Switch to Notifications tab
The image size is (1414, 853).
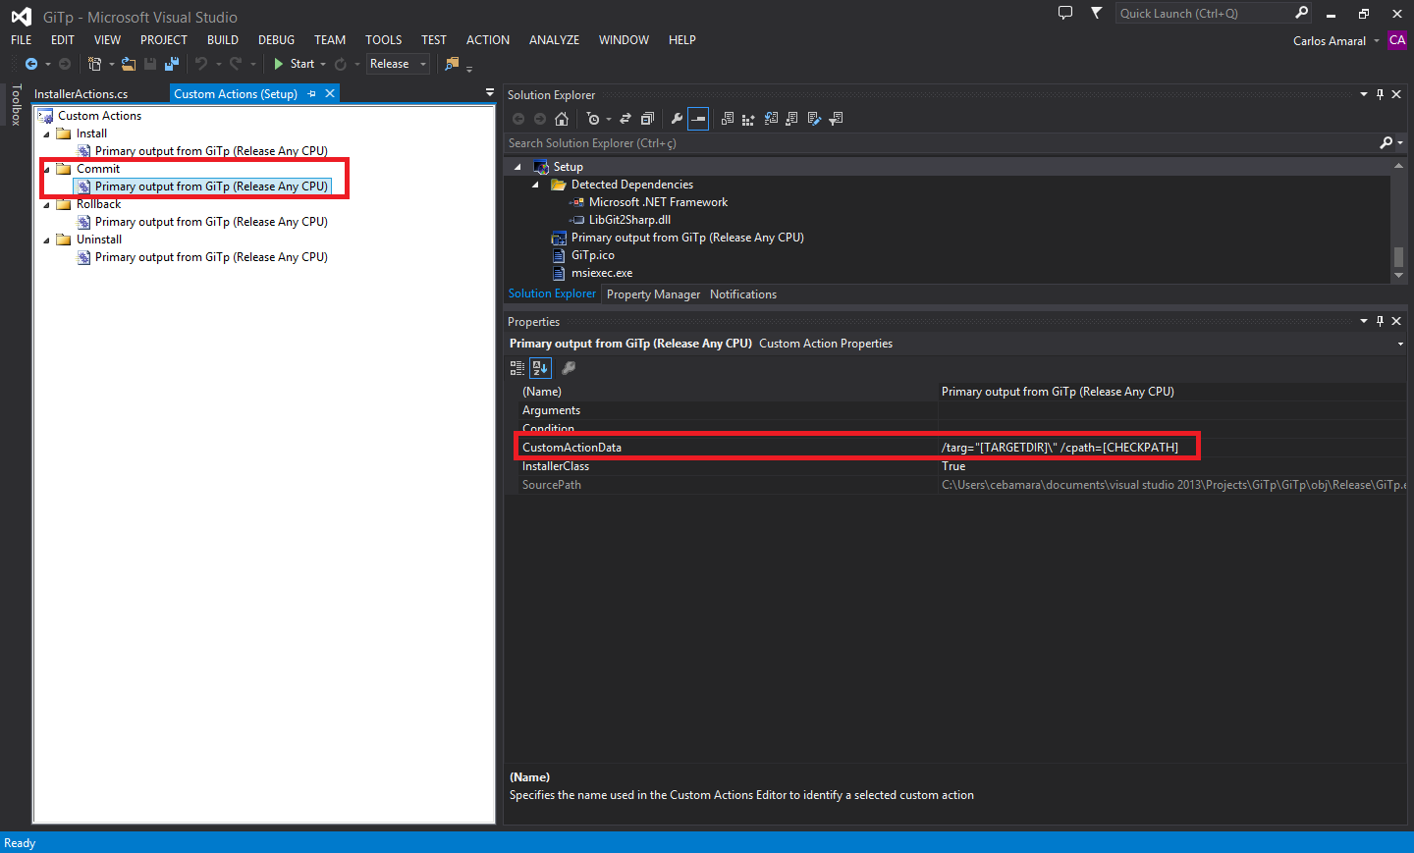[x=743, y=294]
